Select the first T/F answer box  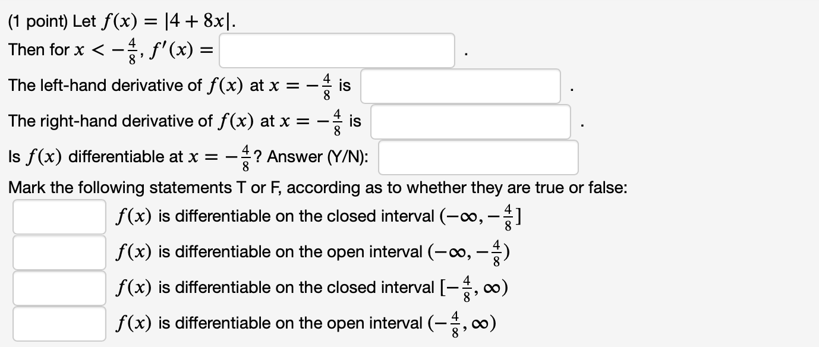click(58, 217)
